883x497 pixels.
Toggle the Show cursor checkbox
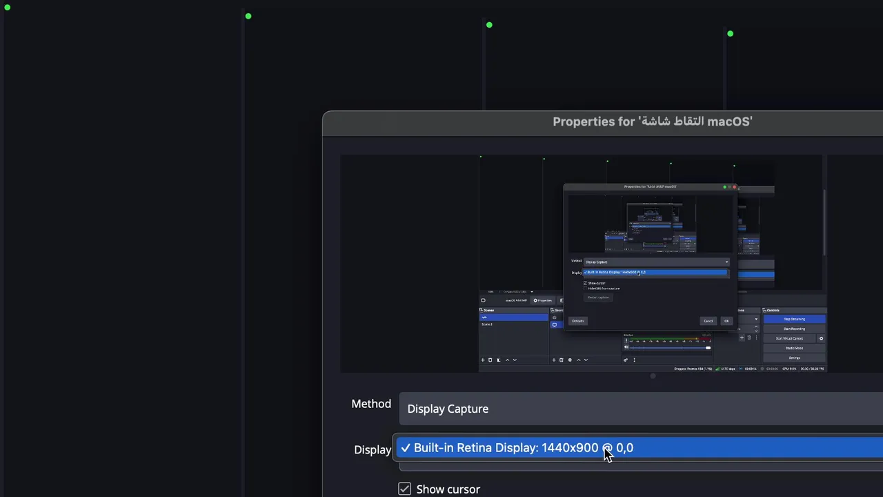[x=405, y=489]
